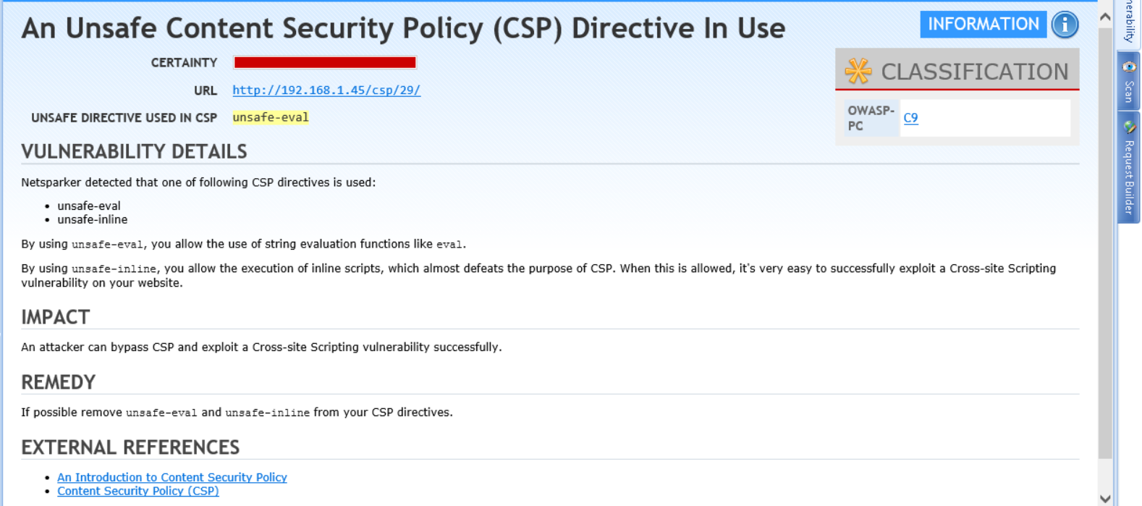The image size is (1142, 506).
Task: Click the EXTERNAL REFERENCES heading
Action: click(x=130, y=447)
